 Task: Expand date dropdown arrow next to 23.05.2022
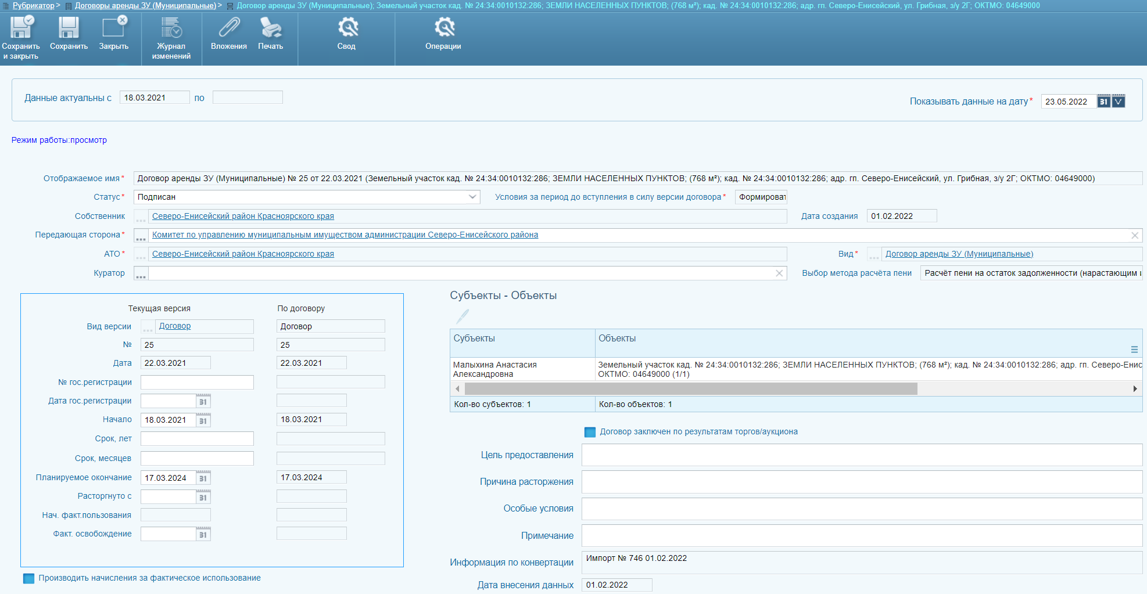point(1119,101)
